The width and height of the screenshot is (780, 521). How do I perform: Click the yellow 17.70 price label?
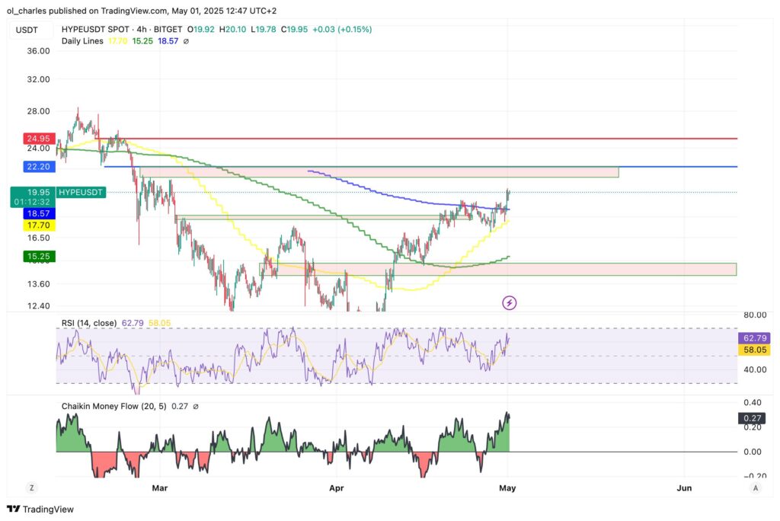point(38,225)
